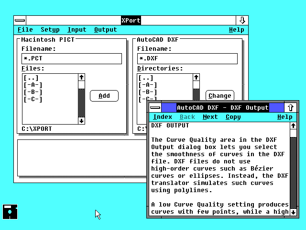This screenshot has width=306, height=230.
Task: Click the Files list scroll-down arrow
Action: (x=82, y=121)
